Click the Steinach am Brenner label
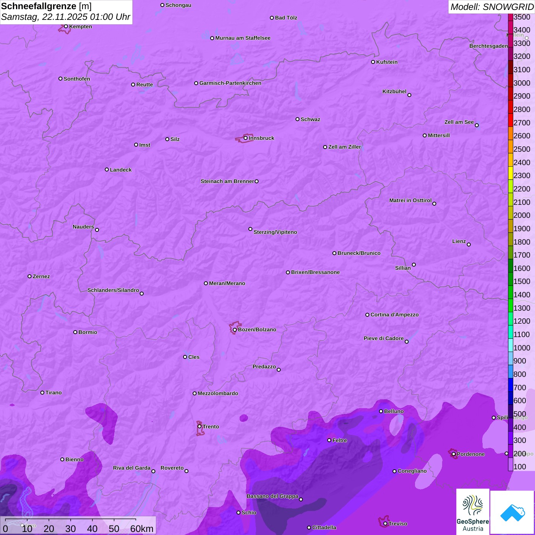 point(227,181)
